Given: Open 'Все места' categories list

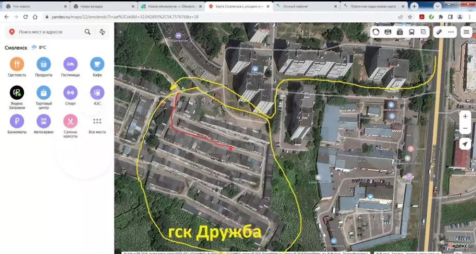Looking at the screenshot, I should [97, 124].
